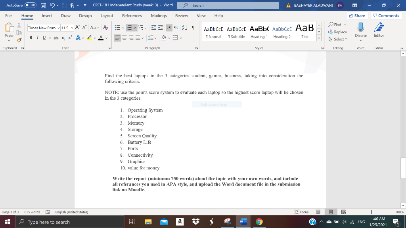Open the Line and Paragraph Spacing dropdown
This screenshot has width=406, height=228.
[151, 38]
